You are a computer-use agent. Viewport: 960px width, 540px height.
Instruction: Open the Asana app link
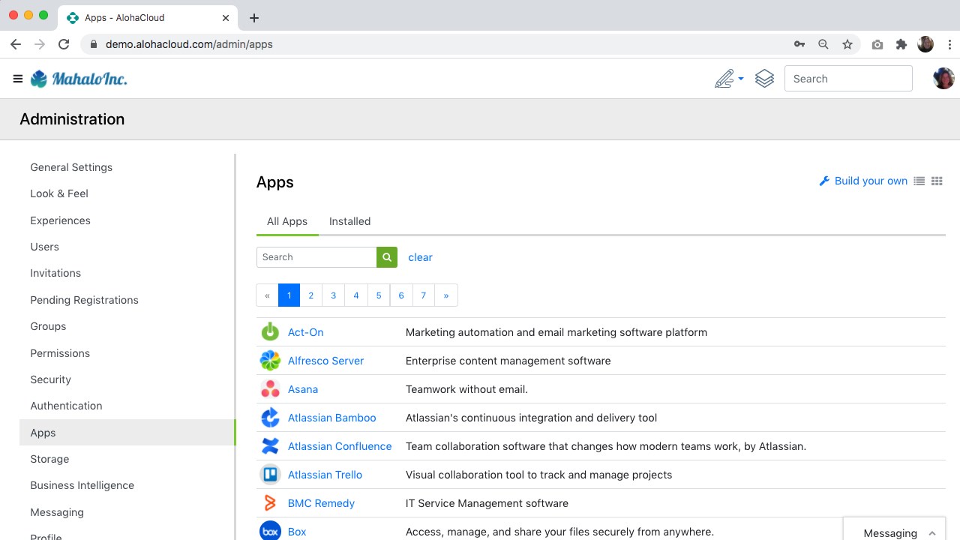pyautogui.click(x=303, y=389)
